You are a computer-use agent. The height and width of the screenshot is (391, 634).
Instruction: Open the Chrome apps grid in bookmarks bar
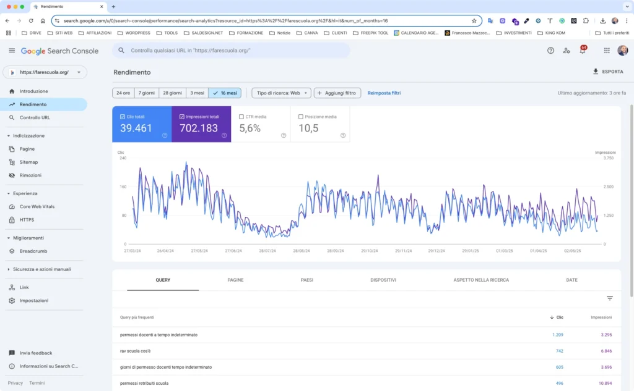pos(9,33)
